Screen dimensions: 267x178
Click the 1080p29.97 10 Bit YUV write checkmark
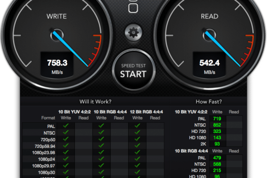(x=66, y=165)
